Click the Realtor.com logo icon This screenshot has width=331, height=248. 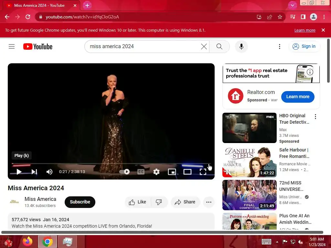tap(235, 96)
